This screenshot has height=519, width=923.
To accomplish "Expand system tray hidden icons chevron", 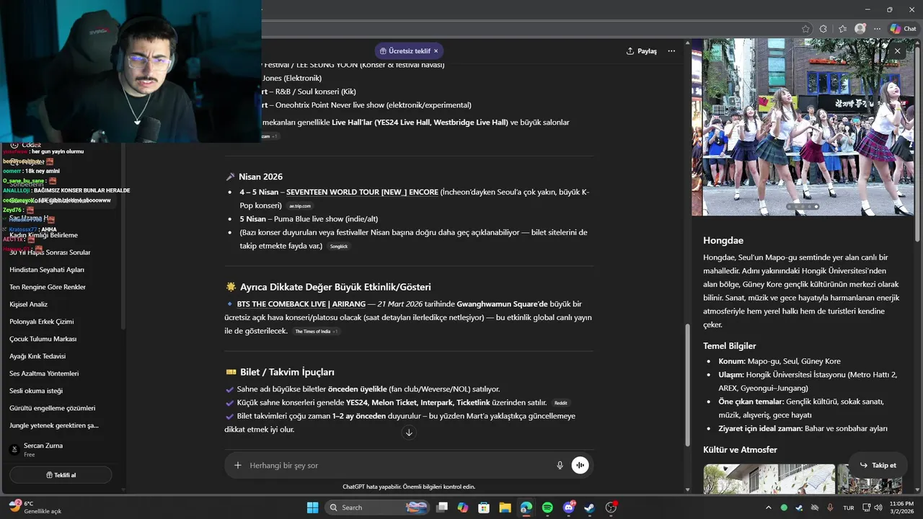I will [x=768, y=507].
